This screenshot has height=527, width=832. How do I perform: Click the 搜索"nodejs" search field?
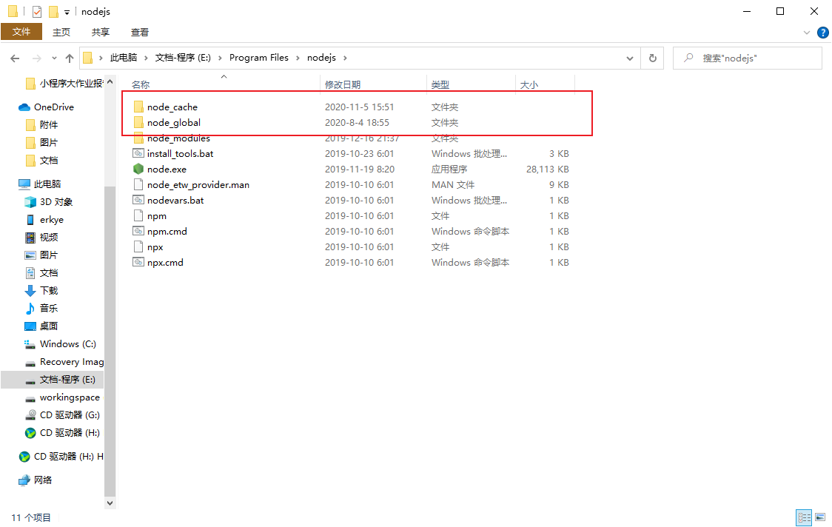(747, 58)
